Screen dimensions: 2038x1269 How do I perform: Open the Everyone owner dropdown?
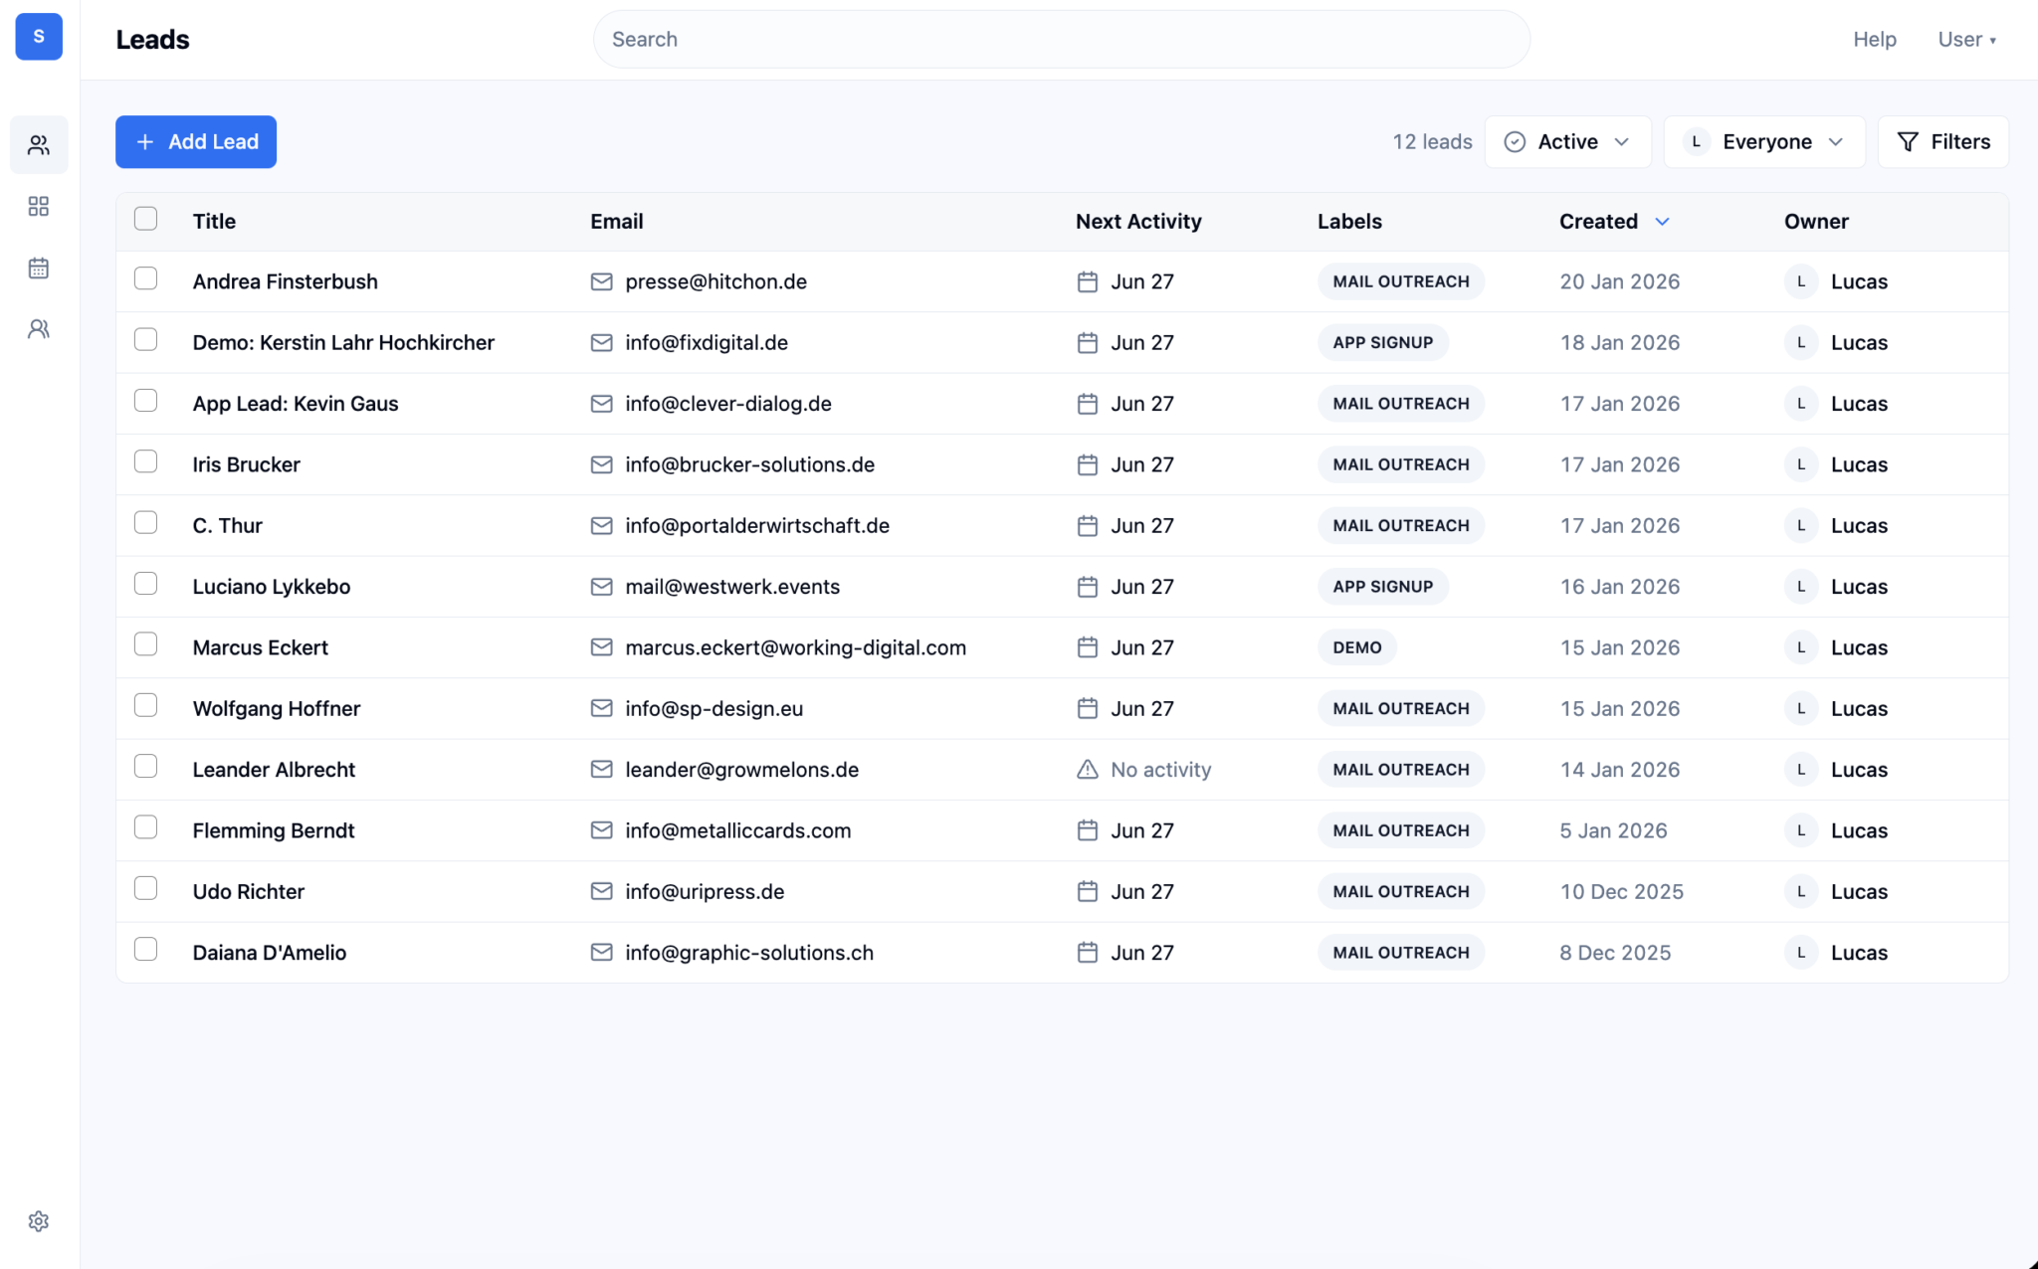[1763, 142]
